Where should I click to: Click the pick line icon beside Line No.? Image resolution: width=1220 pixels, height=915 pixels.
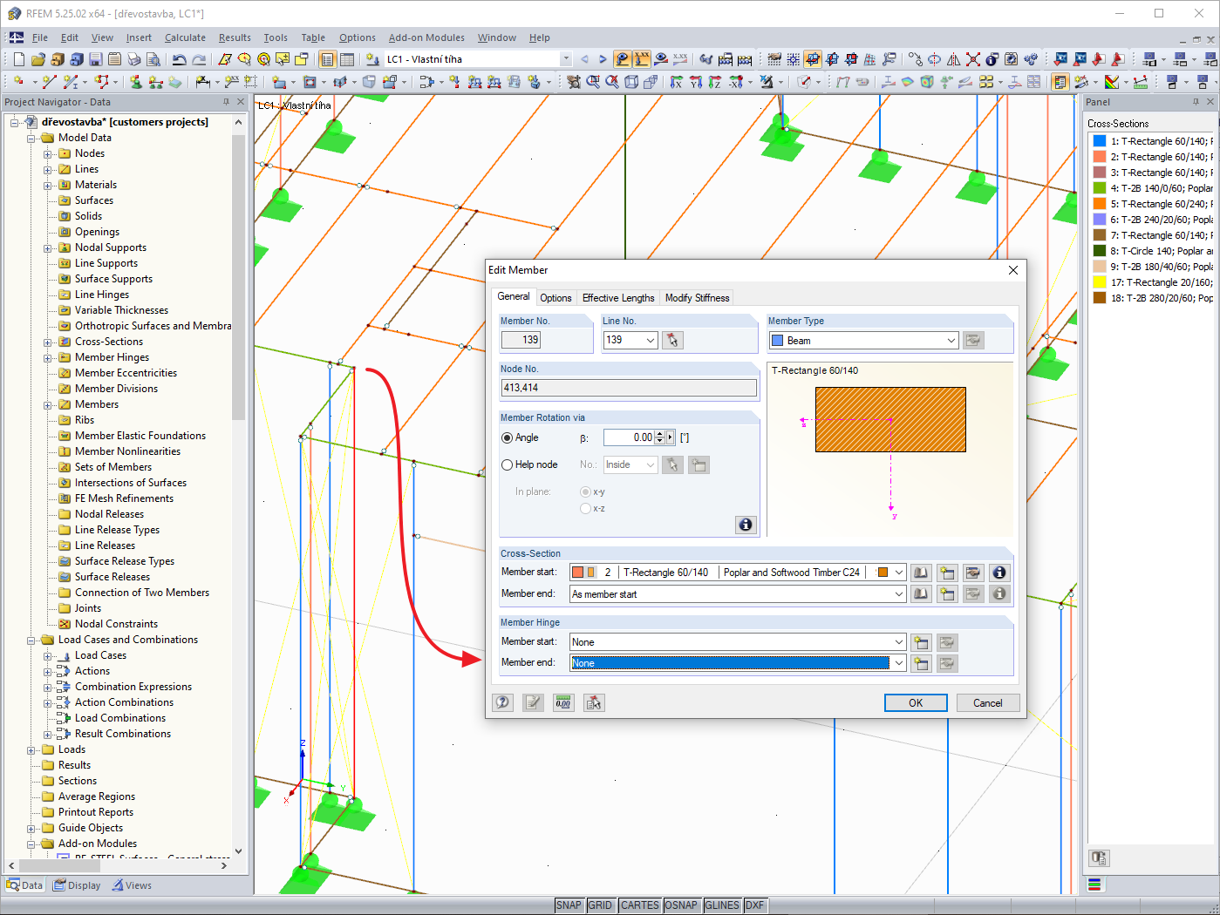click(671, 340)
